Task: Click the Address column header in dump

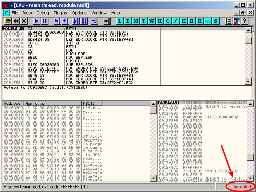Action: 13,103
